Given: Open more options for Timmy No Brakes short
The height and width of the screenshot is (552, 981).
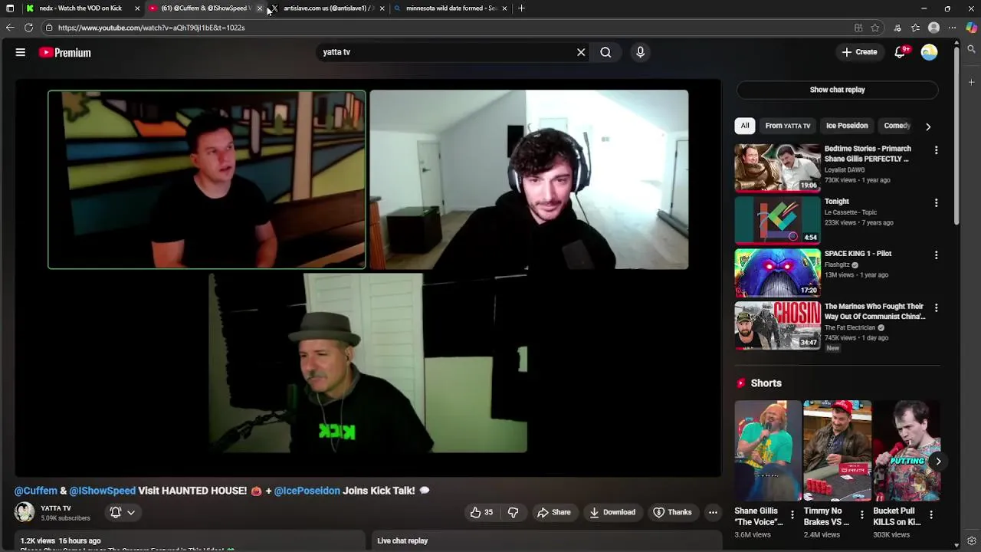Looking at the screenshot, I should pos(861,515).
